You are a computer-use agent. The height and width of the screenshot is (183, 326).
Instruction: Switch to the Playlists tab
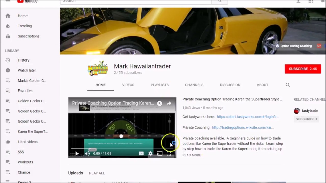point(160,85)
